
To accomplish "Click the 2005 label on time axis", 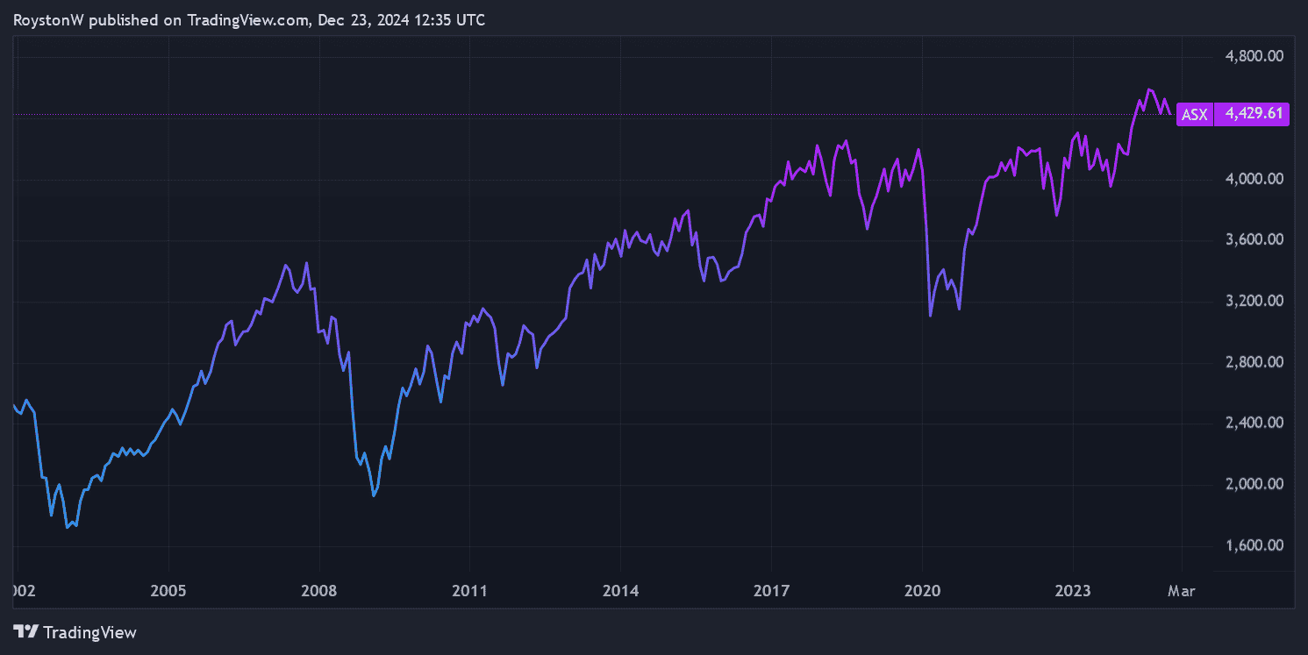I will 168,591.
